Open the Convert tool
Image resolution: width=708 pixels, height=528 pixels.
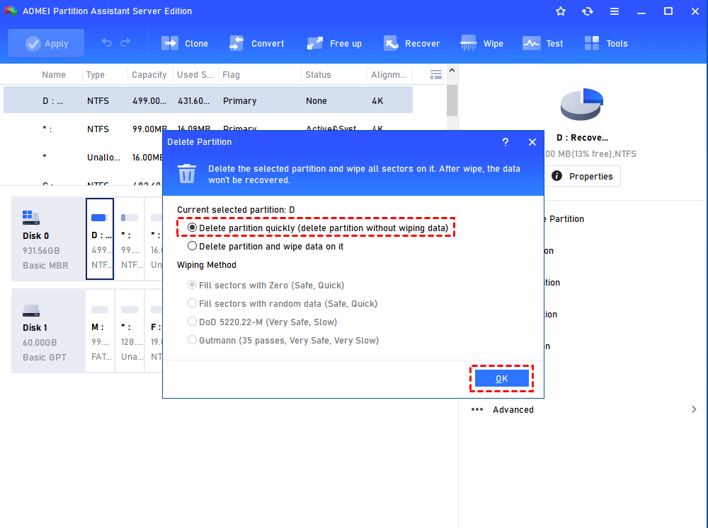(x=256, y=43)
